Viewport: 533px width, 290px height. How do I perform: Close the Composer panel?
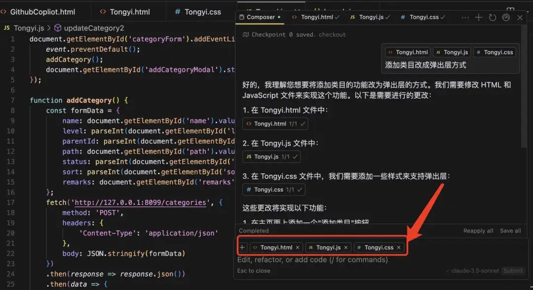click(520, 17)
